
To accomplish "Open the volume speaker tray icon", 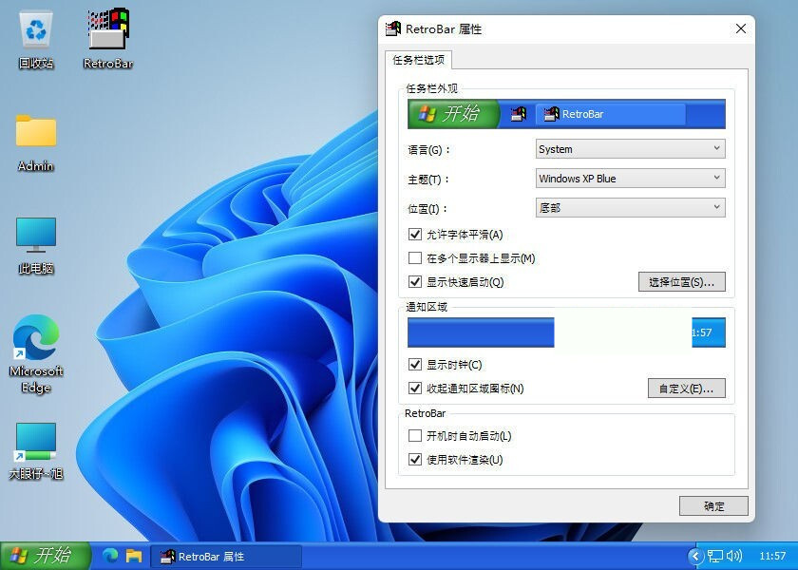I will click(733, 556).
